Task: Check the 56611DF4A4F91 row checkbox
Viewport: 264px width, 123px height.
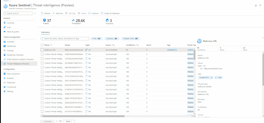Action: 42,81
